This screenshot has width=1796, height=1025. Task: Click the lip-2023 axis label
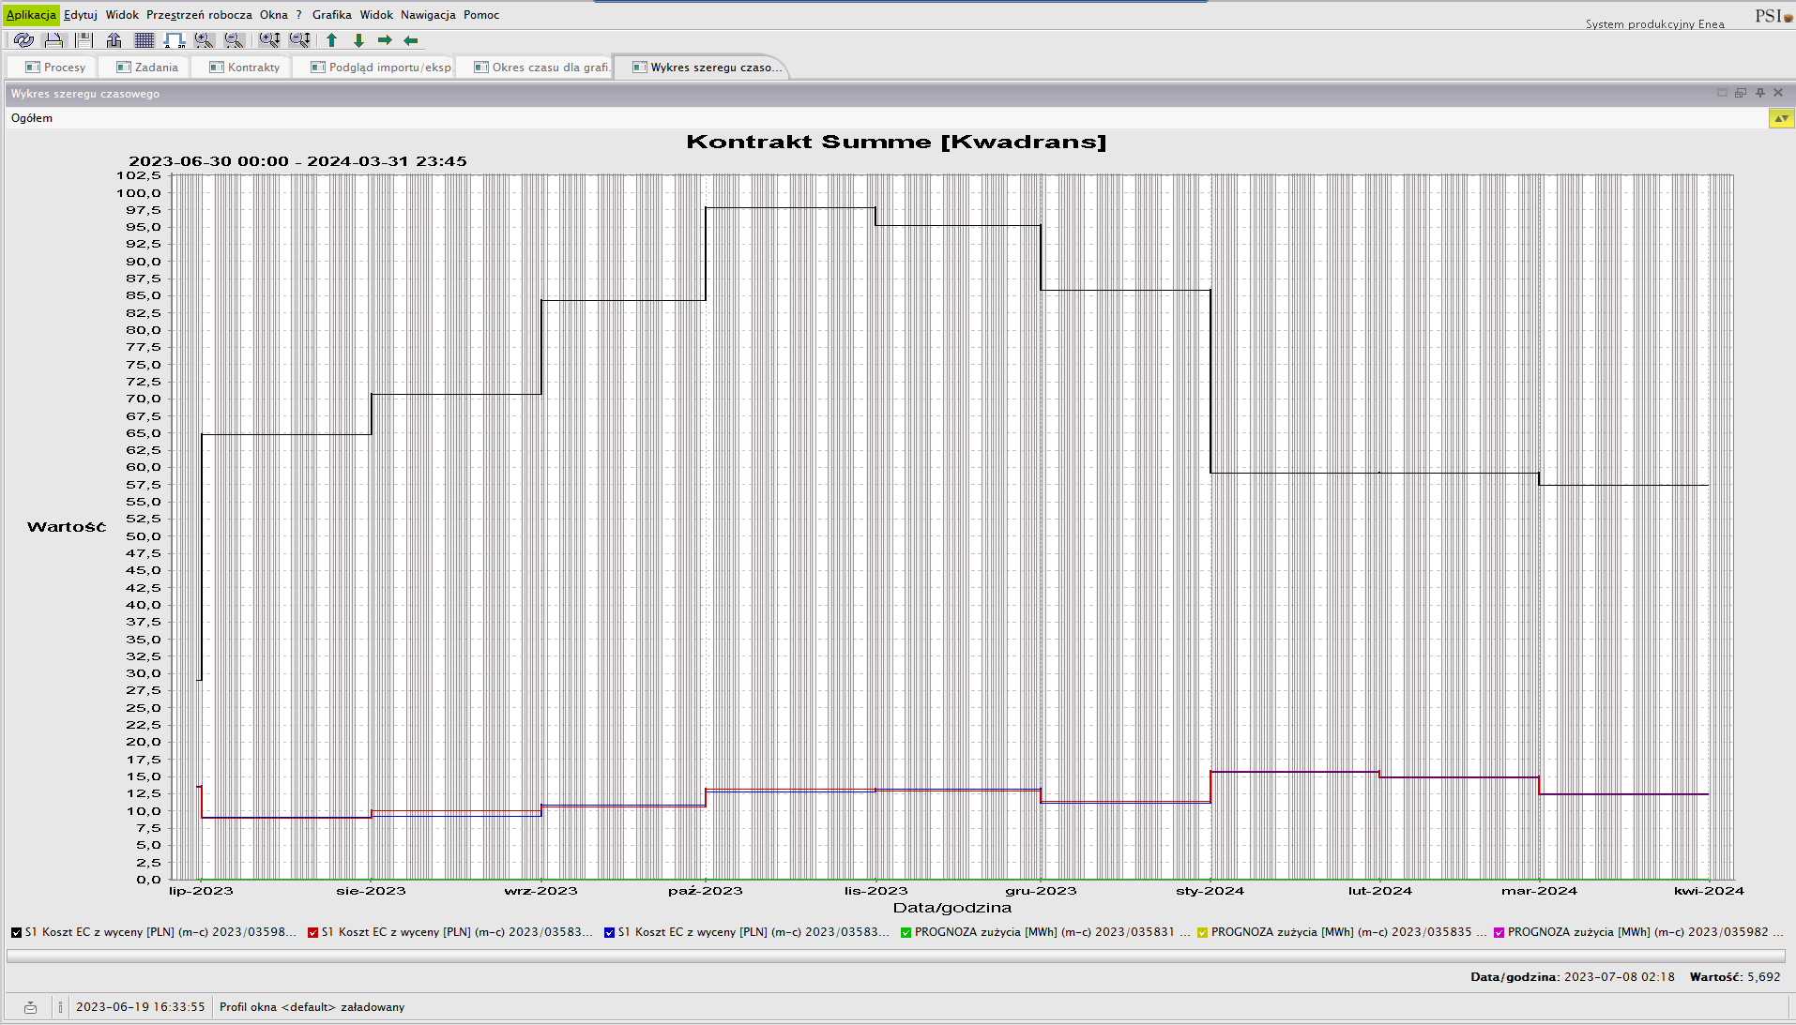point(201,891)
